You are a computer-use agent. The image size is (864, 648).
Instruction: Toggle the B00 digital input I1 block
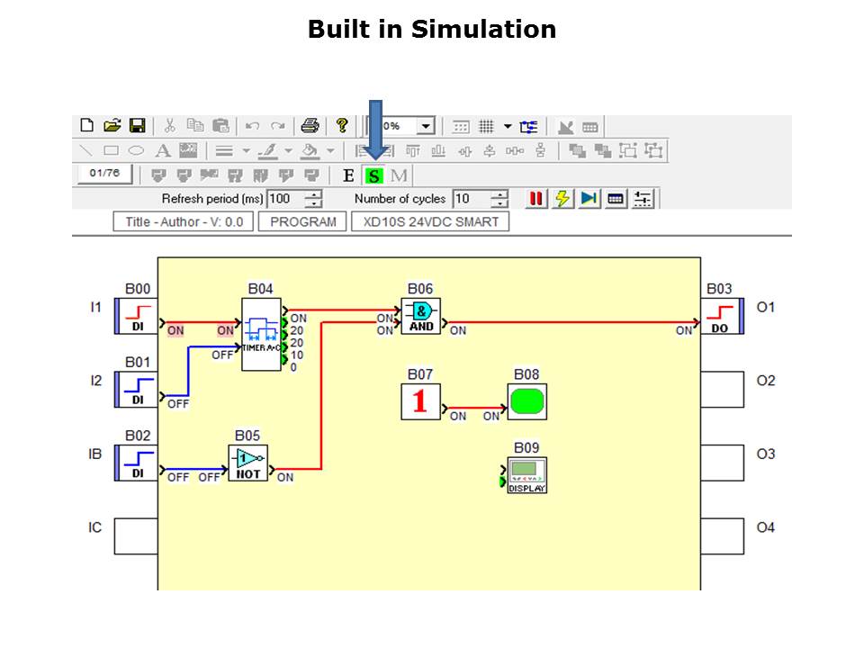point(137,316)
